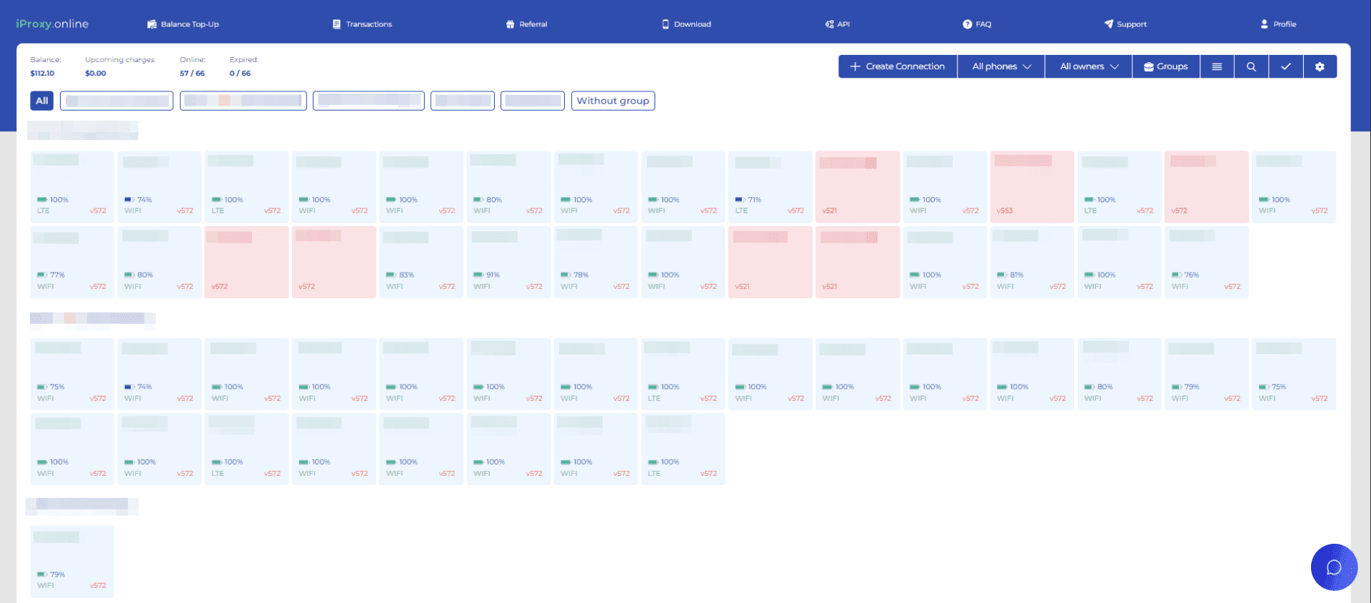Go to Transactions page
Viewport: 1371px width, 603px height.
click(362, 24)
